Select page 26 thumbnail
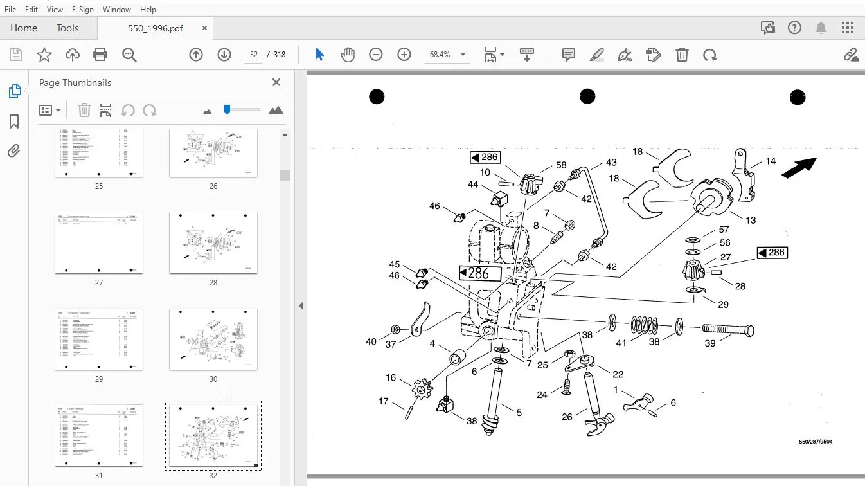The width and height of the screenshot is (865, 486). click(213, 153)
